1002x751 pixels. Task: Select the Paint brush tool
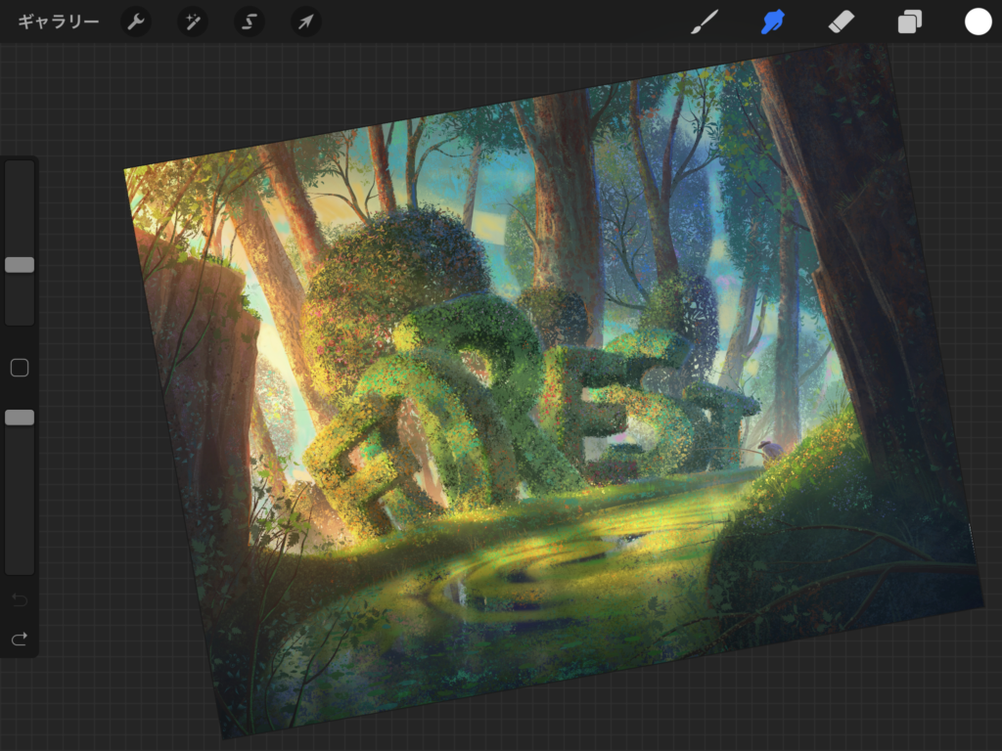(705, 22)
